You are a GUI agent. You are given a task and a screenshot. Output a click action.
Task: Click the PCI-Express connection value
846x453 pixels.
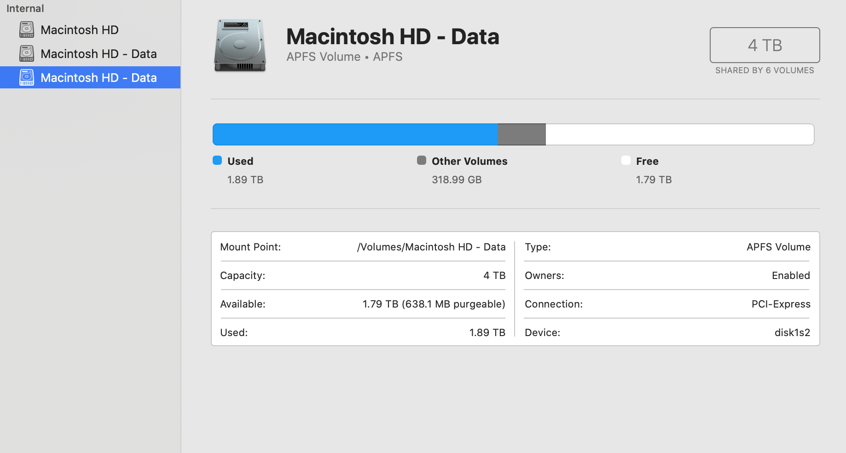point(781,304)
